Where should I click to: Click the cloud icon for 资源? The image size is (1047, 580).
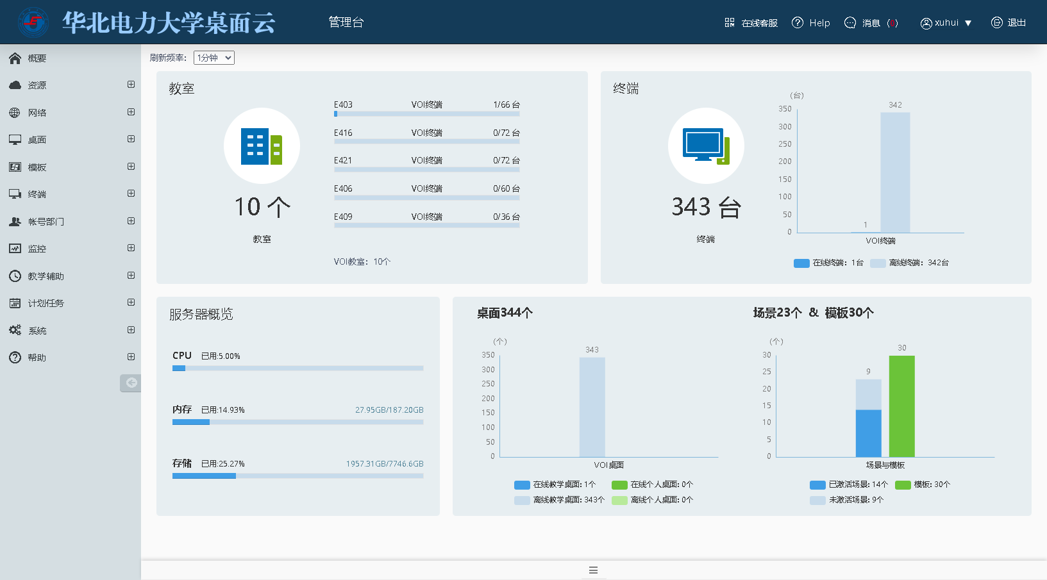point(15,85)
